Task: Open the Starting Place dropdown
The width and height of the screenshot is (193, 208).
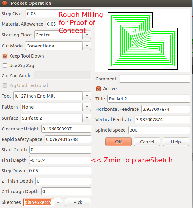Action: pyautogui.click(x=87, y=35)
